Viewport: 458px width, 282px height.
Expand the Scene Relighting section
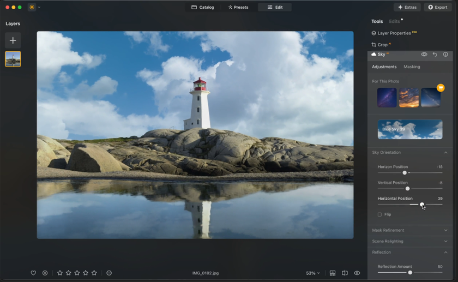point(409,241)
